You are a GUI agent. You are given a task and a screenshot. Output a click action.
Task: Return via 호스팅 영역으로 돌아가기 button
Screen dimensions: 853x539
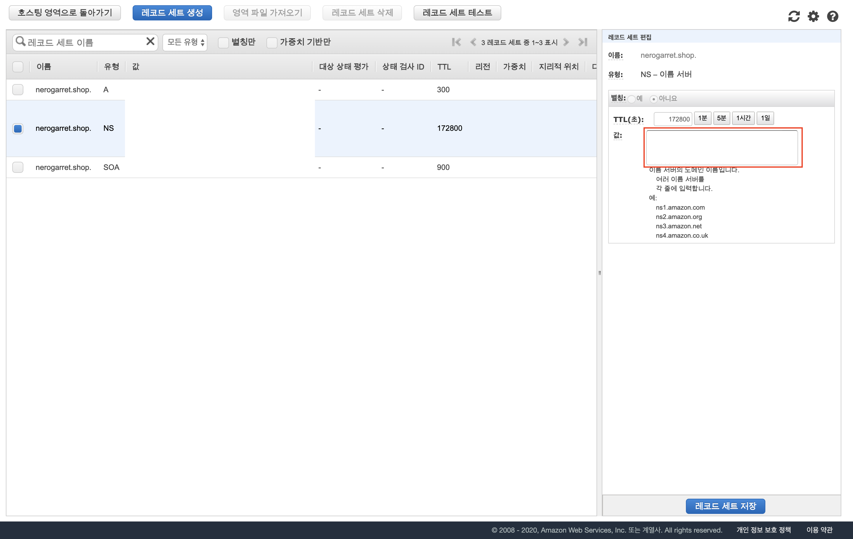click(x=65, y=13)
